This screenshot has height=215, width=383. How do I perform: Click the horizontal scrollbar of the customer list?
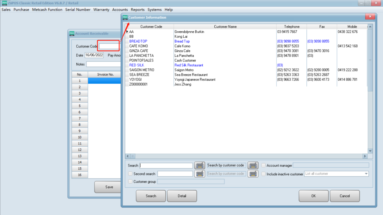point(246,156)
